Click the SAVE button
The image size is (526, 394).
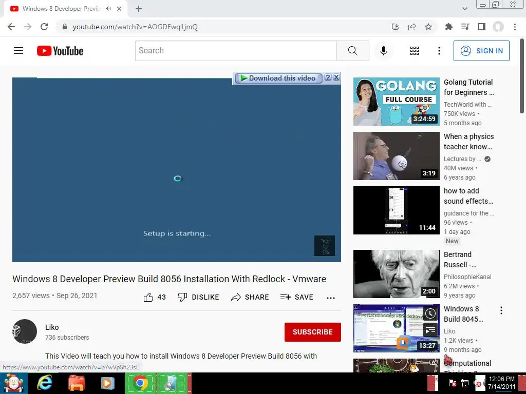coord(296,297)
